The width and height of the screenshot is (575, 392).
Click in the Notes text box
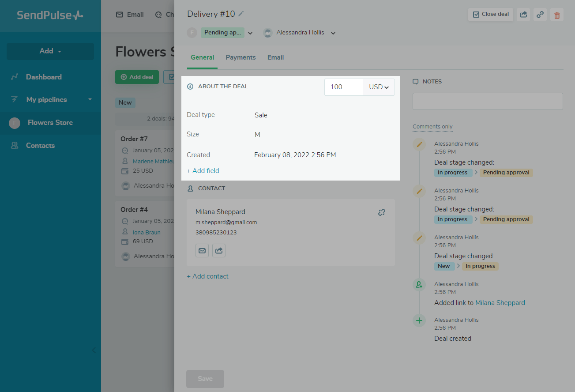pyautogui.click(x=487, y=101)
